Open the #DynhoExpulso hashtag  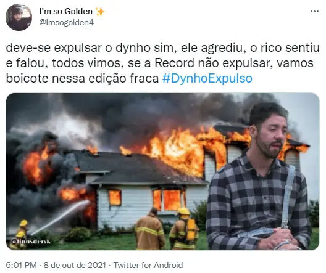pyautogui.click(x=207, y=78)
